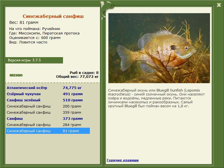The width and height of the screenshot is (224, 168).
Task: Open the Горячие клавиши link
Action: click(123, 160)
